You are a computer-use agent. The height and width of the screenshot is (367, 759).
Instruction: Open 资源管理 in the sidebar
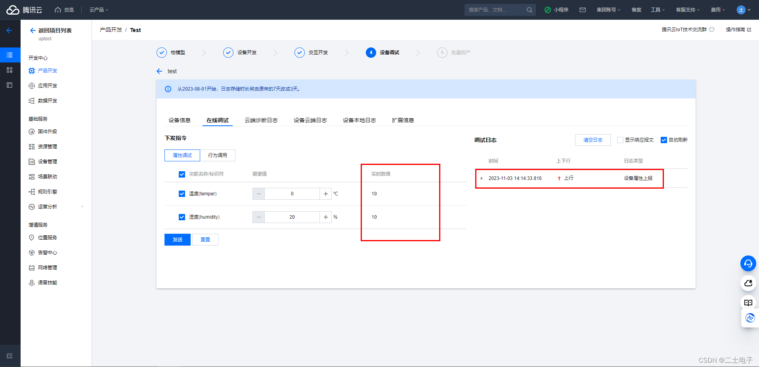48,147
